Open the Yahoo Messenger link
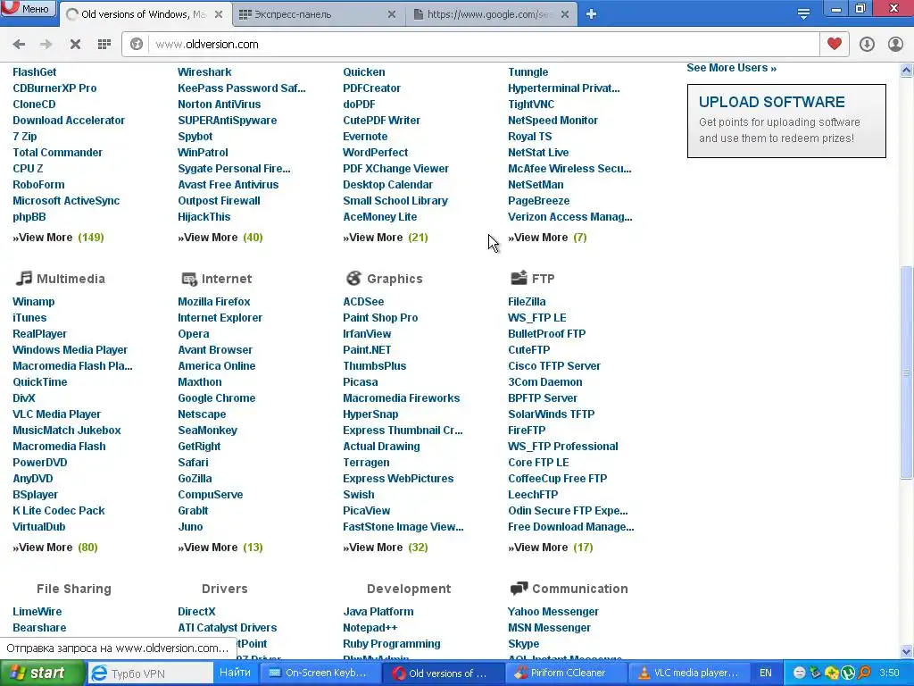The height and width of the screenshot is (686, 914). point(553,611)
